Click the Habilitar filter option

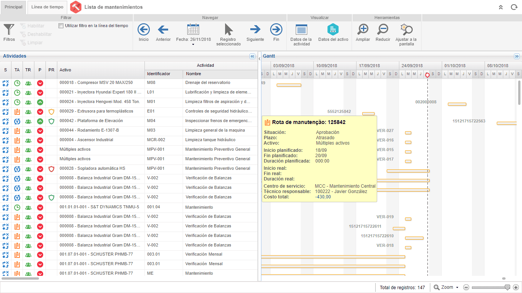pos(32,26)
